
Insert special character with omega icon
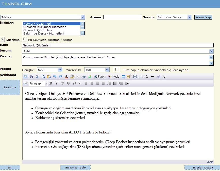pos(147,76)
